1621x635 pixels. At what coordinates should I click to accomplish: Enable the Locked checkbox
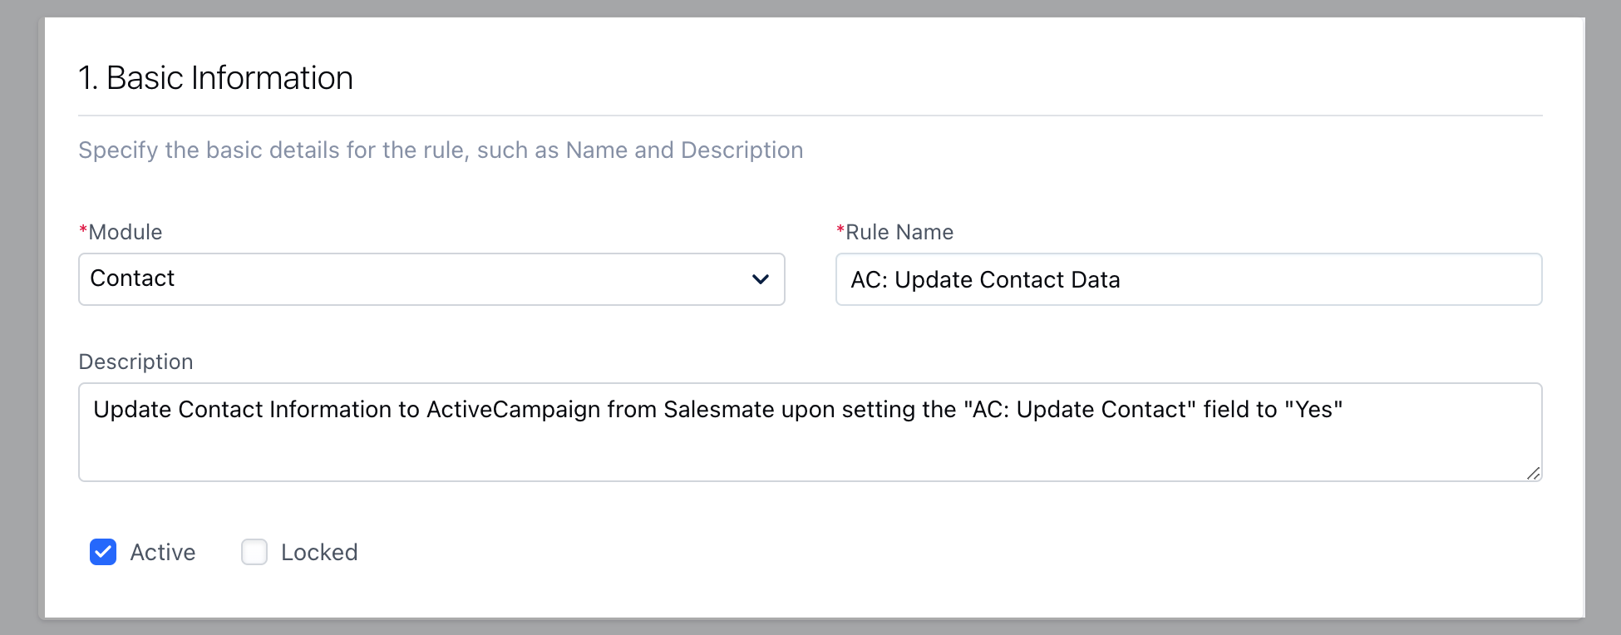pyautogui.click(x=254, y=552)
